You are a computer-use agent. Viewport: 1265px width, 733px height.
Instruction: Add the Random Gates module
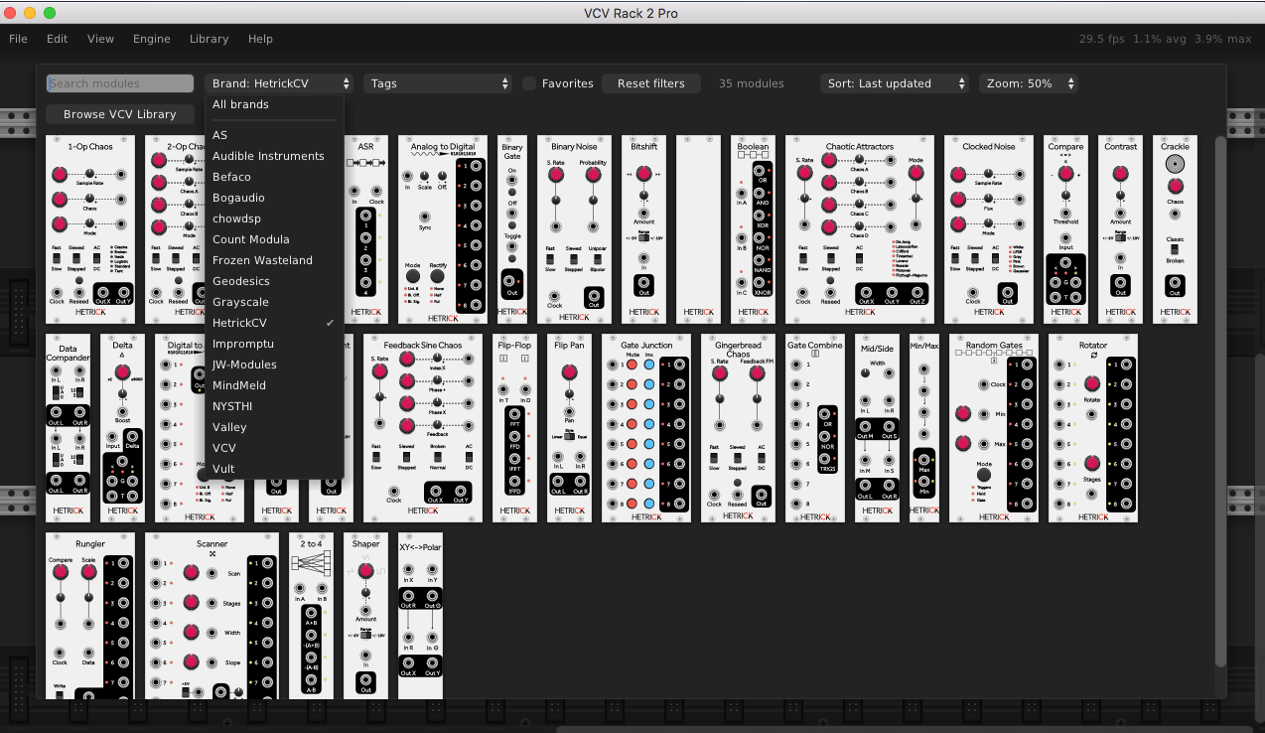coord(994,428)
